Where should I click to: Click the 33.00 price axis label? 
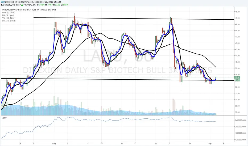click(x=237, y=106)
